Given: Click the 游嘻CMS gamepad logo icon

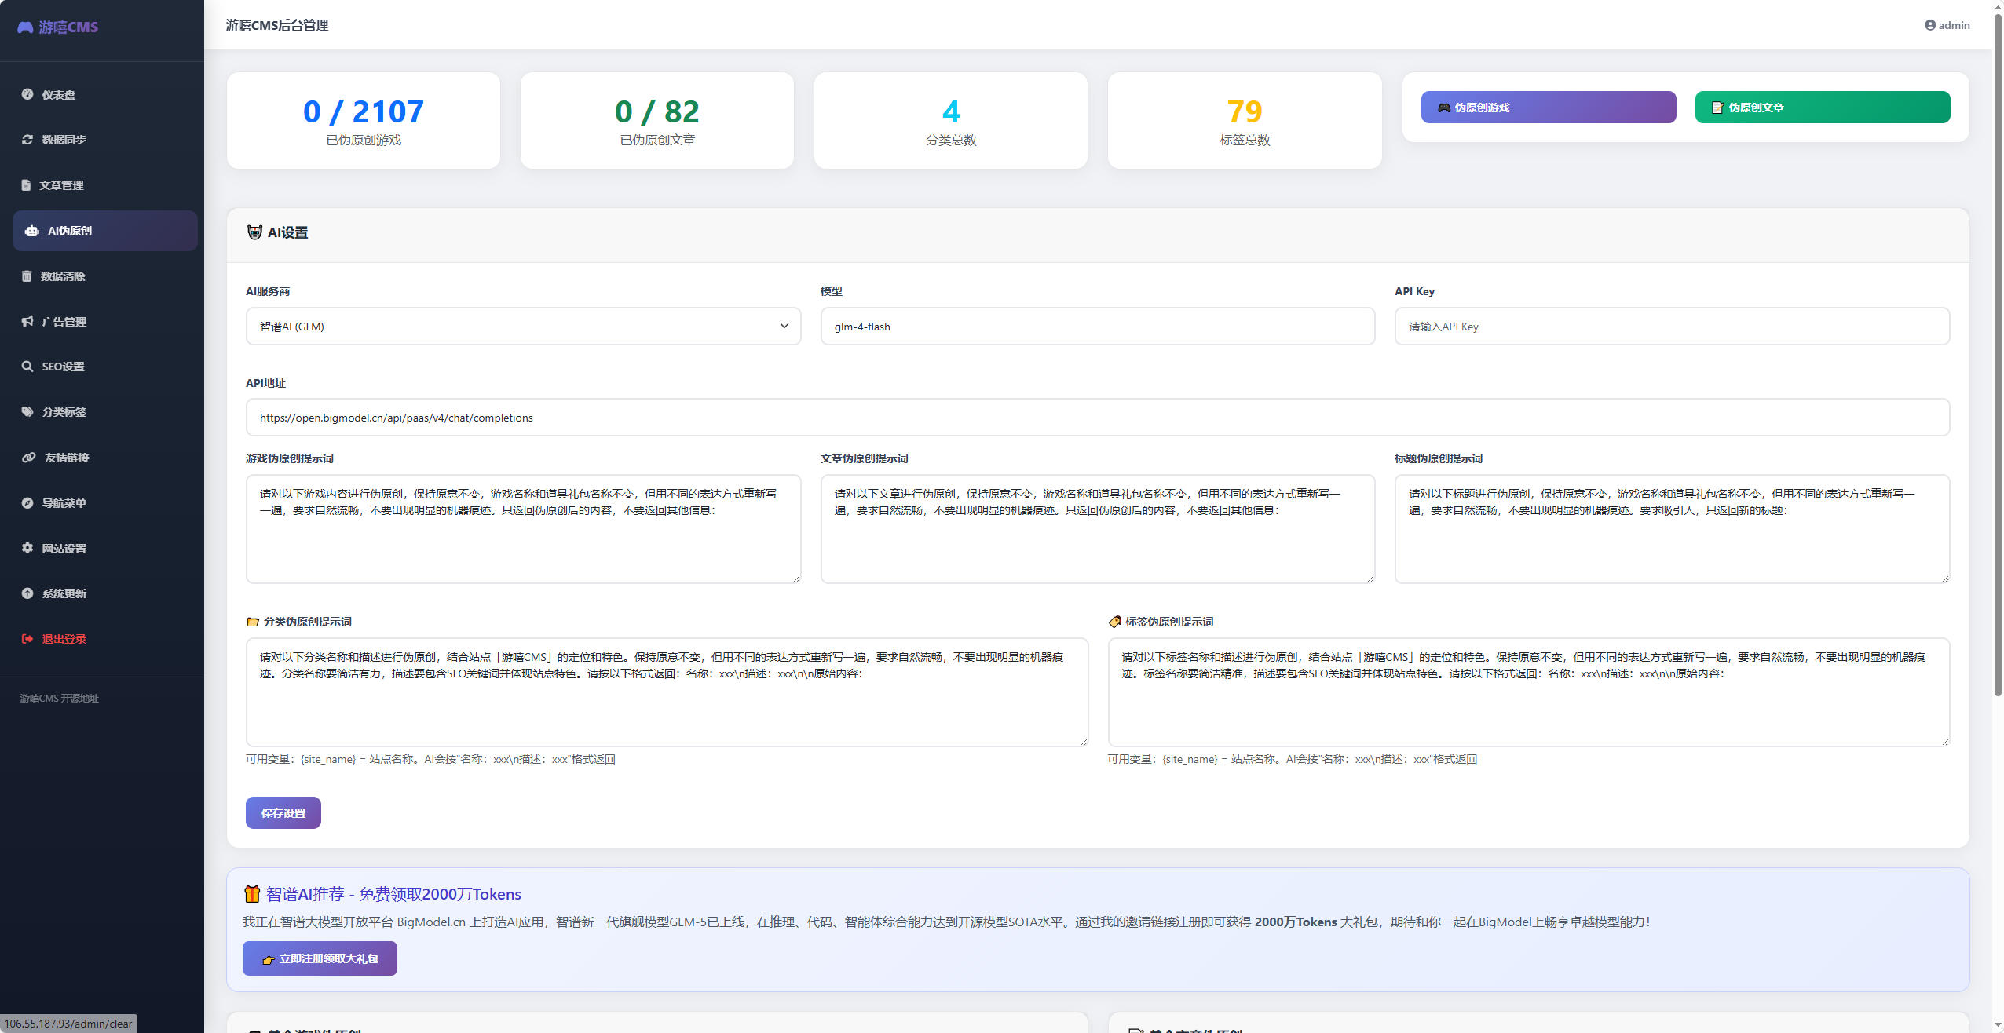Looking at the screenshot, I should coord(25,27).
